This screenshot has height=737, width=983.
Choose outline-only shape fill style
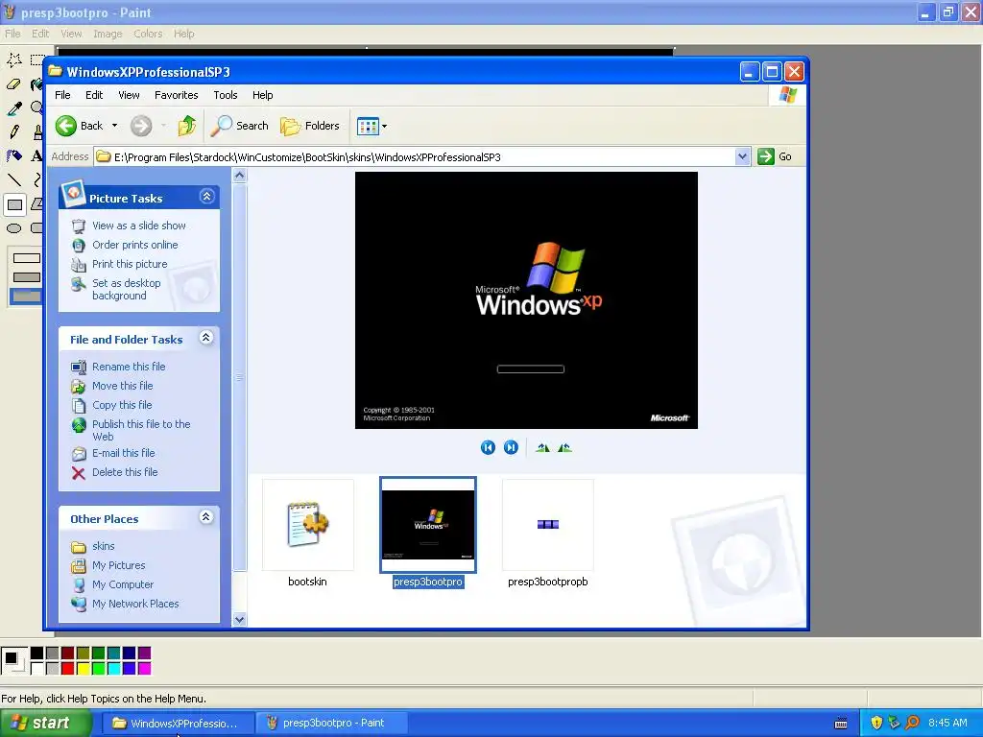pyautogui.click(x=26, y=258)
